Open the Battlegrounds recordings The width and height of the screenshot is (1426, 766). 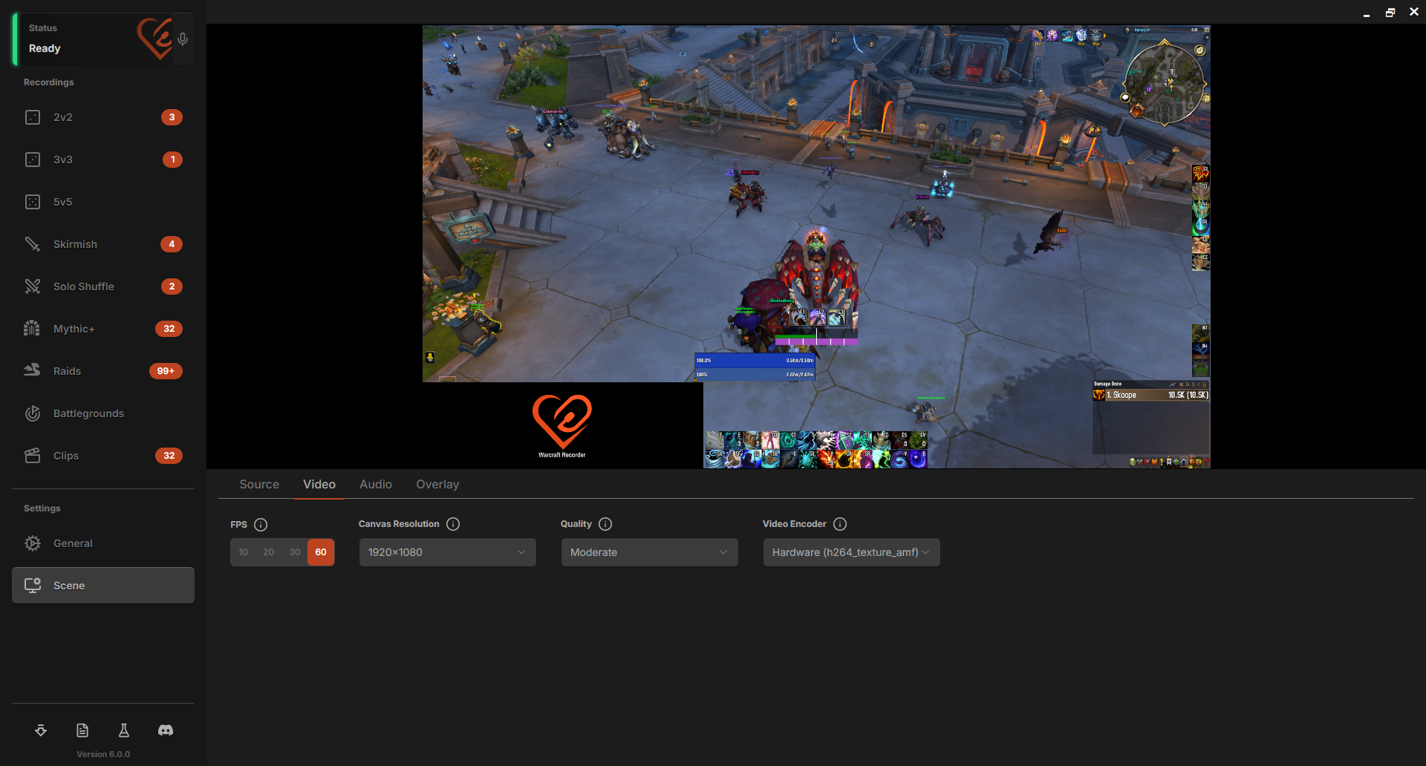[x=103, y=413]
